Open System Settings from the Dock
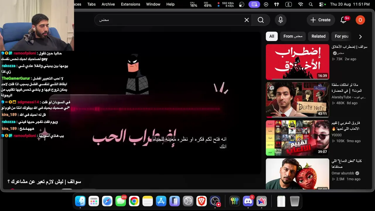This screenshot has width=375, height=211. click(188, 201)
